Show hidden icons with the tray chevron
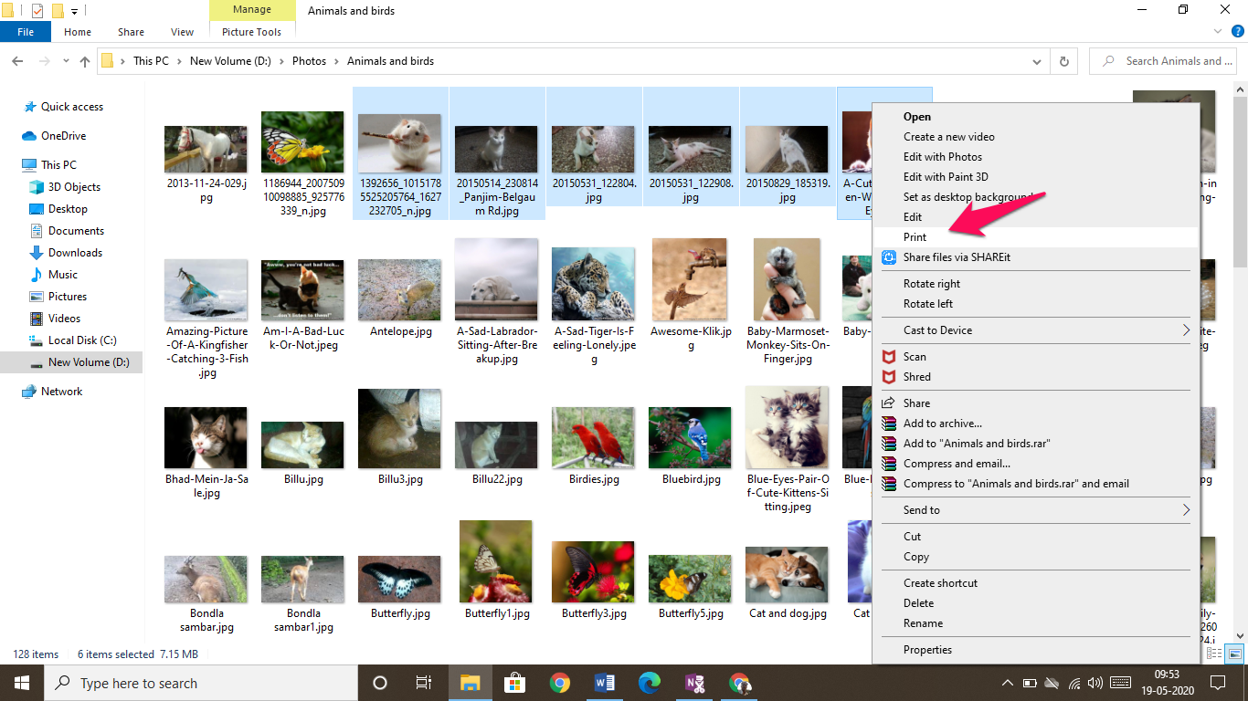The height and width of the screenshot is (701, 1248). (x=1007, y=682)
